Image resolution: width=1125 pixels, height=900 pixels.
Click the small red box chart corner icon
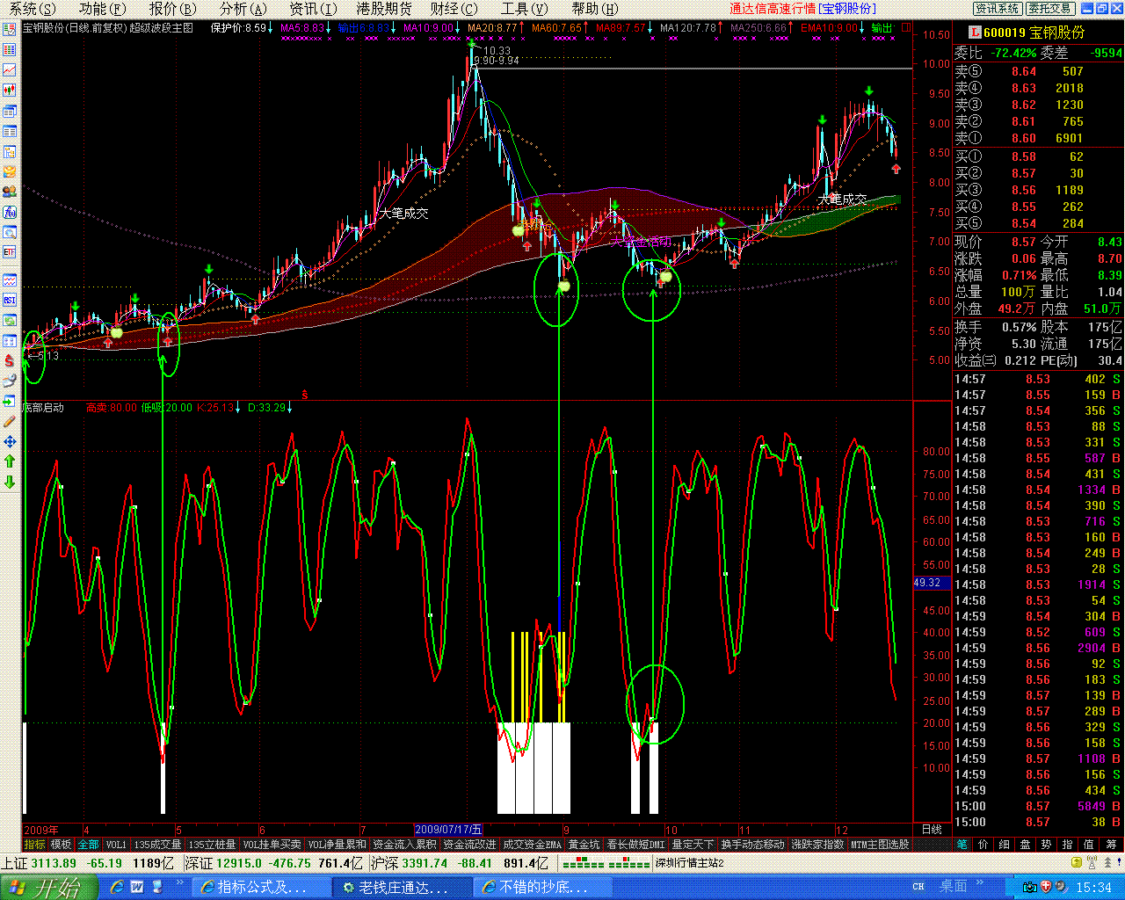coord(906,27)
